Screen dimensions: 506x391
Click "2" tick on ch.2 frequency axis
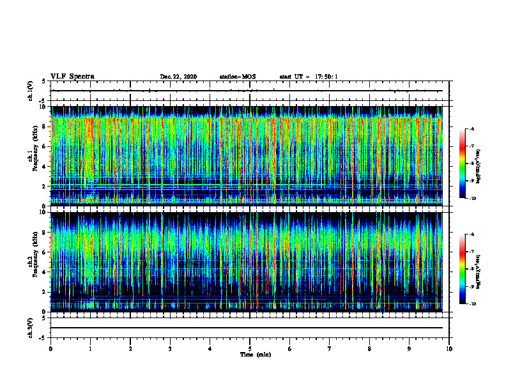tap(45, 292)
